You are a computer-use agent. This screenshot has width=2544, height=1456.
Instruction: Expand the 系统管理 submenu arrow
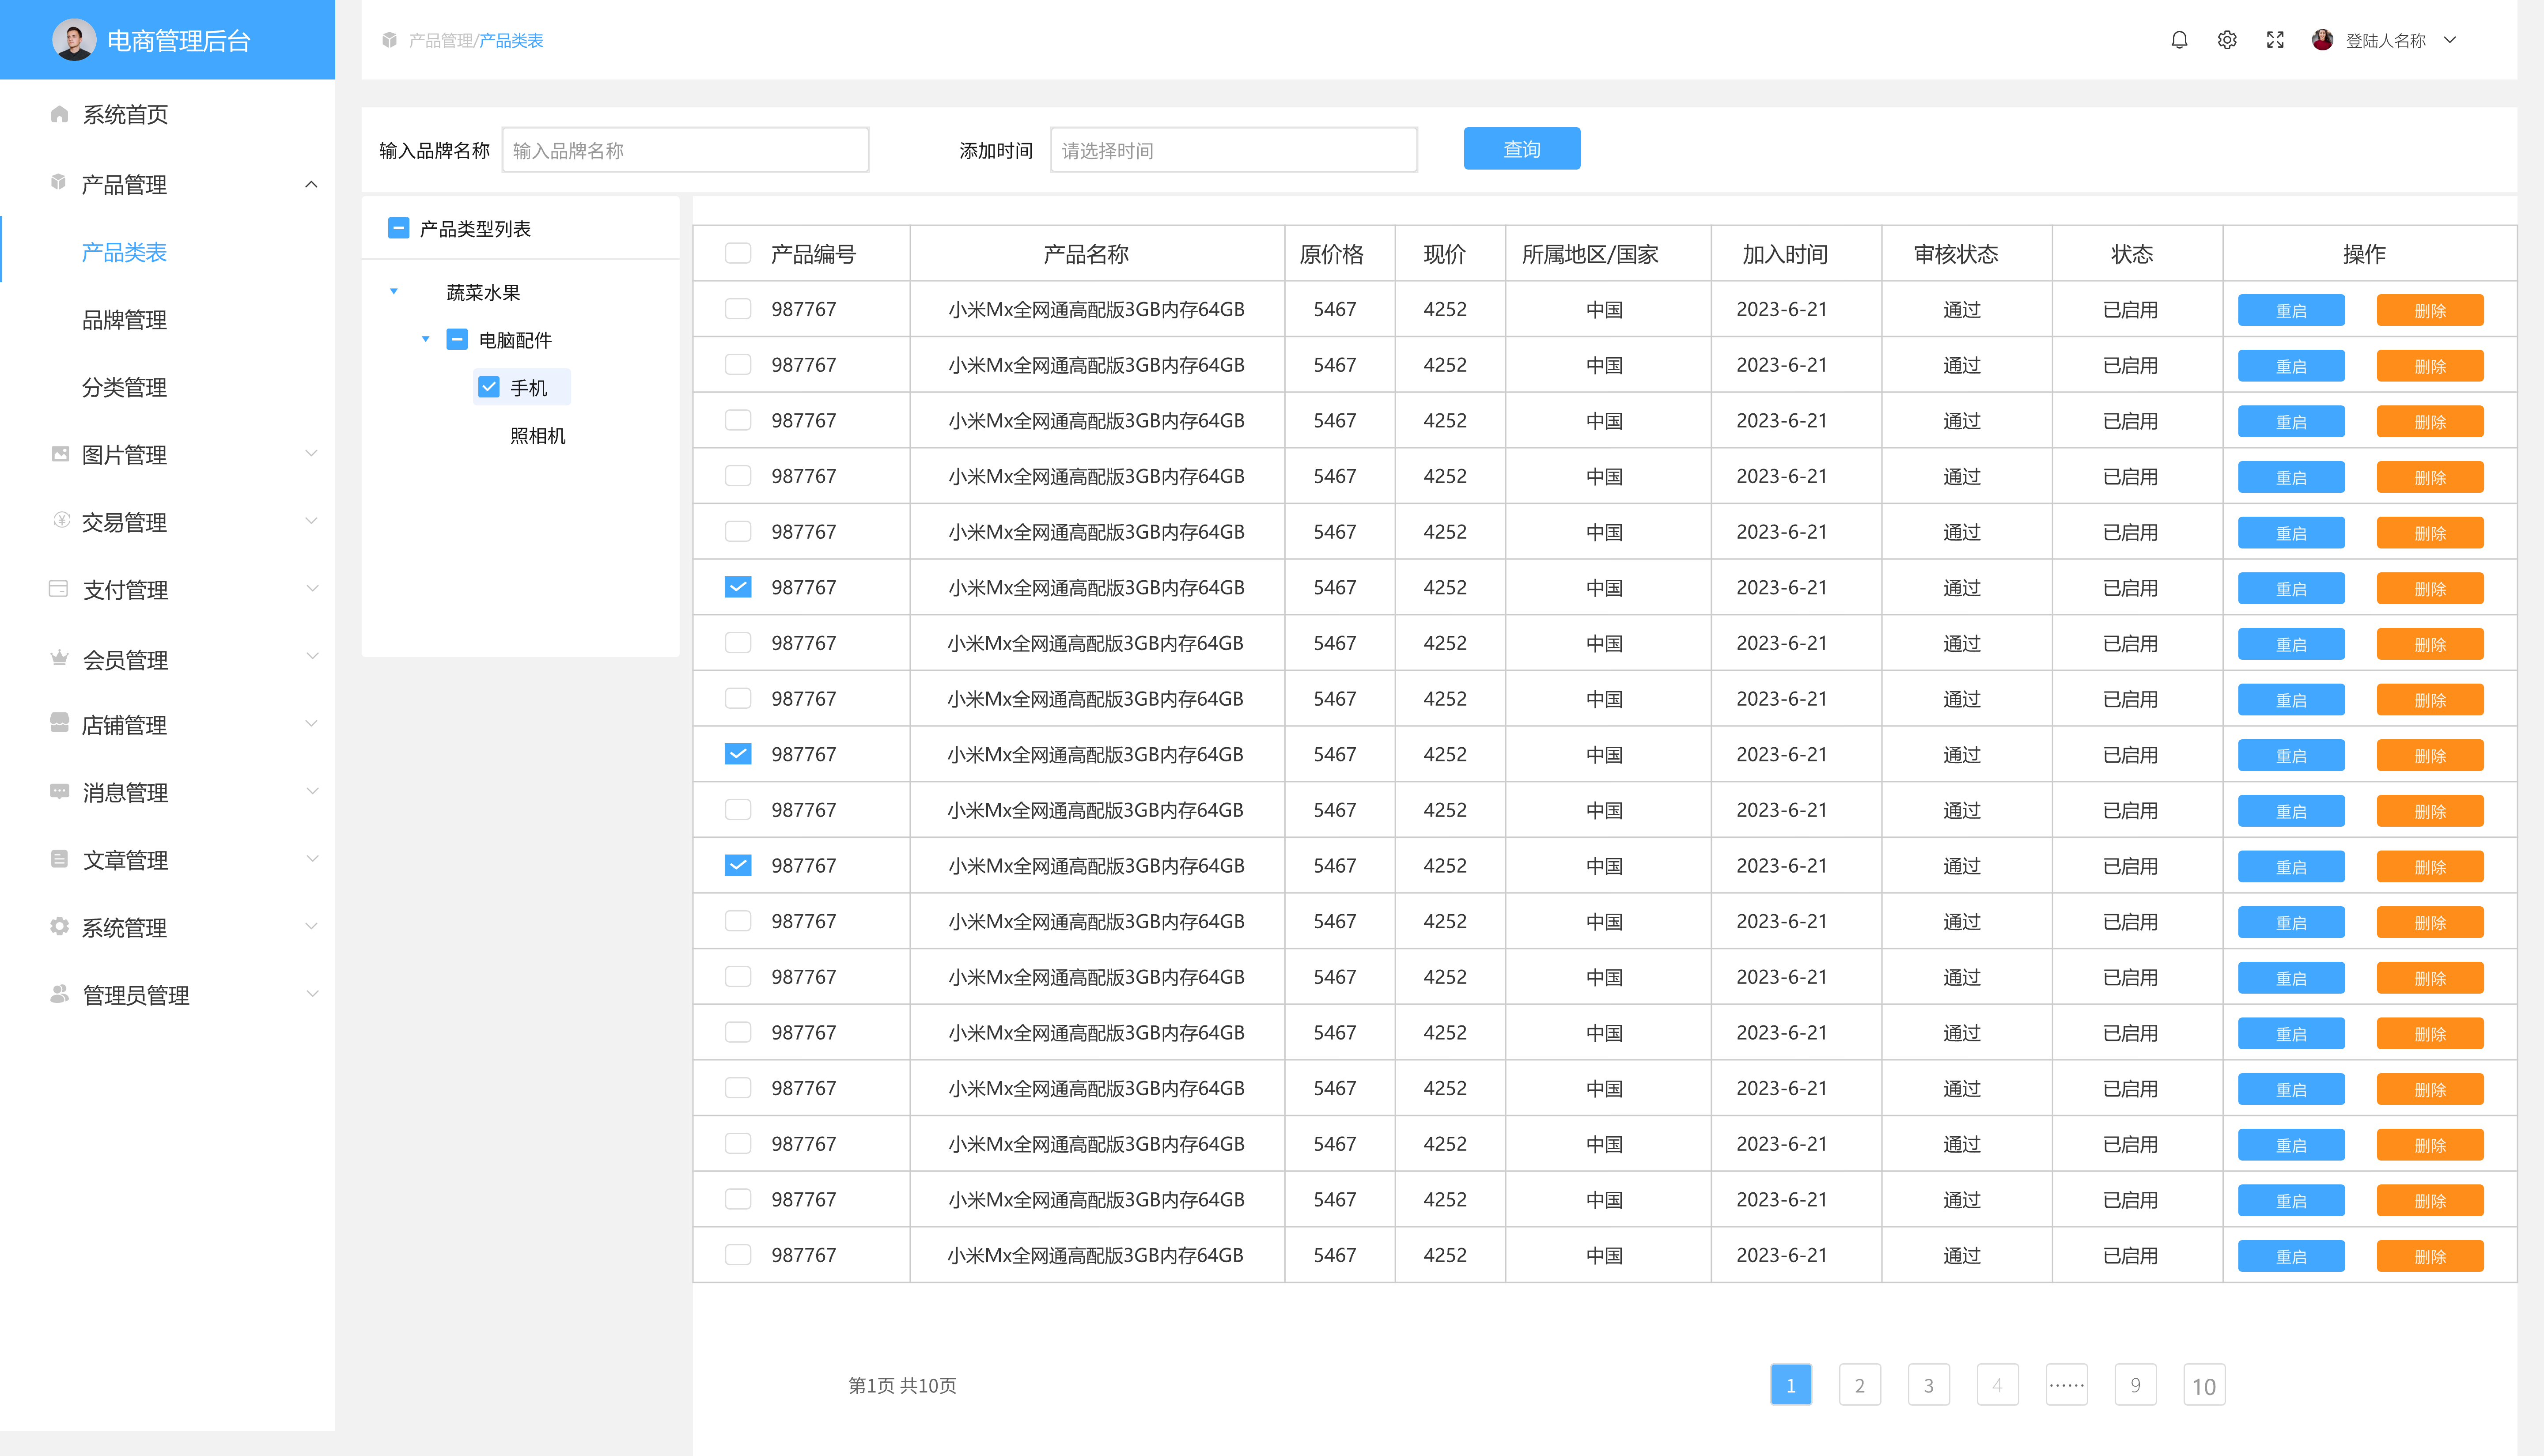point(311,926)
